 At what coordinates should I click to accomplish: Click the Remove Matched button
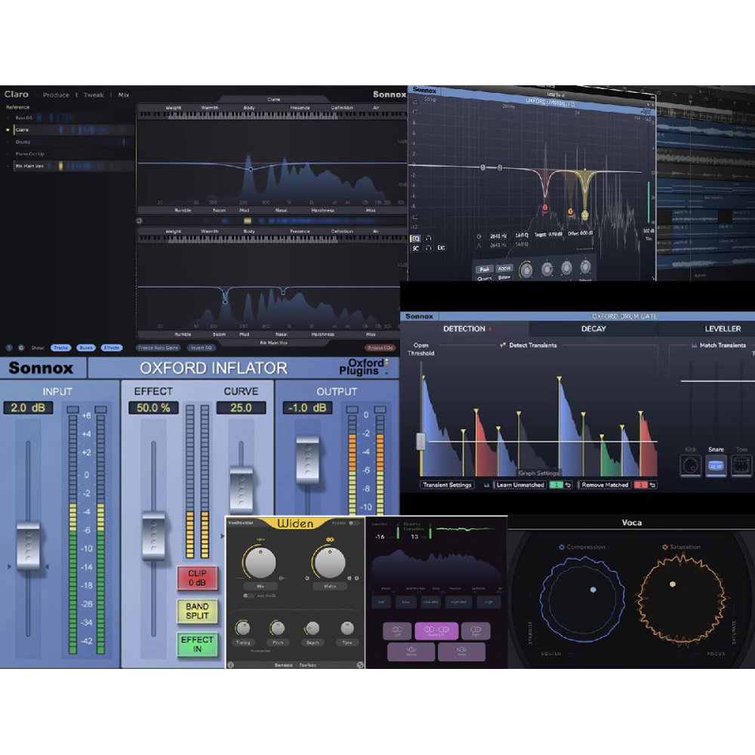tap(605, 485)
